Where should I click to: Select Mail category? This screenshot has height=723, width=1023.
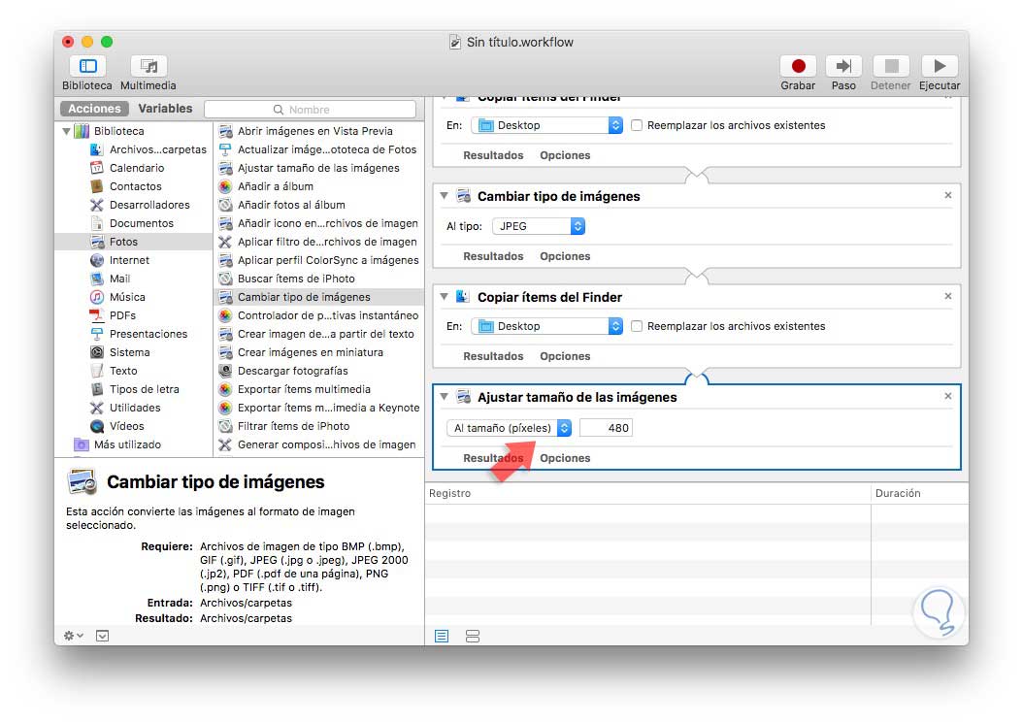coord(119,279)
